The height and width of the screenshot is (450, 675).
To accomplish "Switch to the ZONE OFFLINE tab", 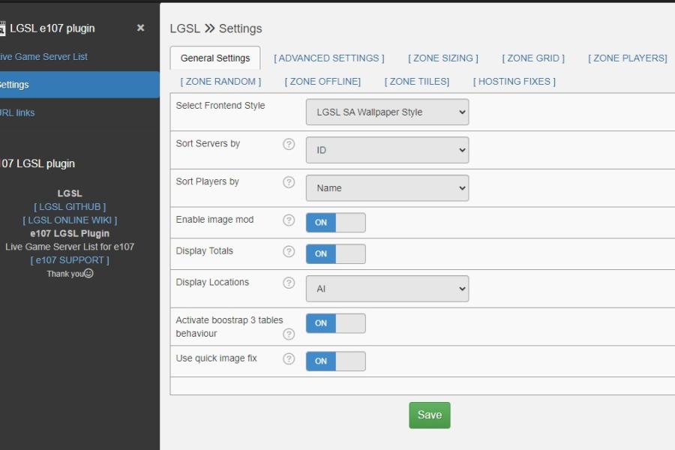I will [x=322, y=82].
